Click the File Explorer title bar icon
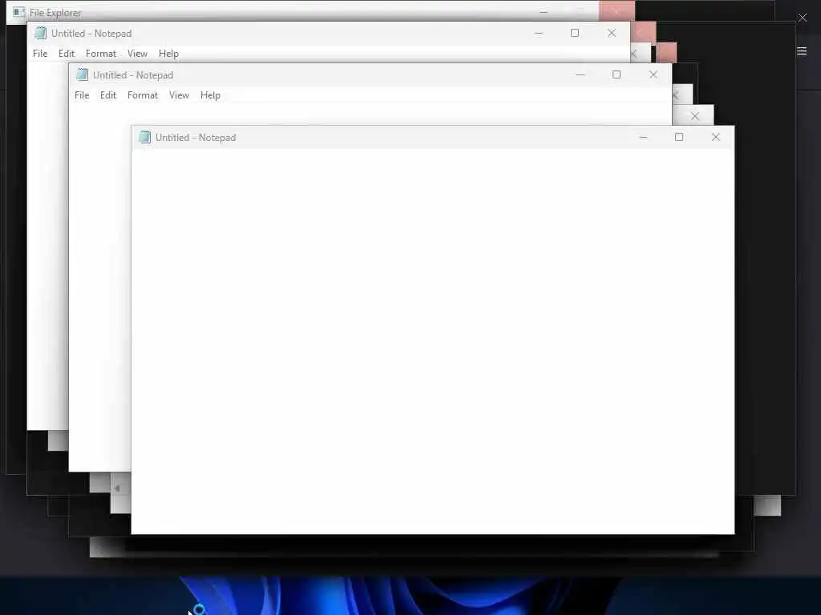 19,12
